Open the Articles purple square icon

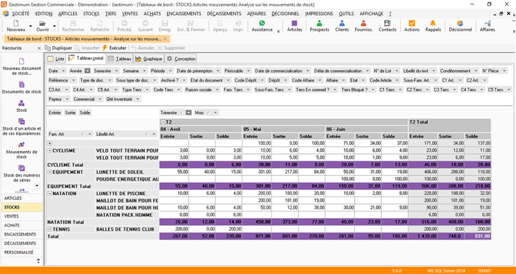pyautogui.click(x=294, y=23)
